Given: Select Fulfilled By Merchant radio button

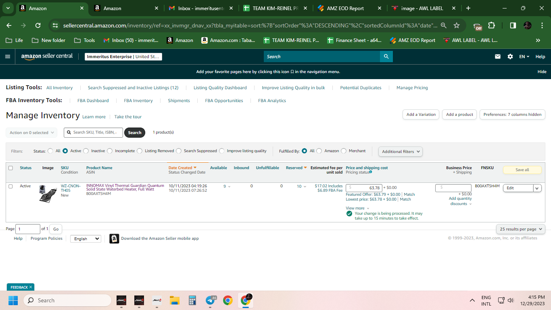Looking at the screenshot, I should coord(344,151).
